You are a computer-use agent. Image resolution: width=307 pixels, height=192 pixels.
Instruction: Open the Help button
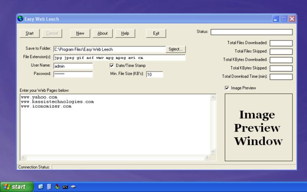pyautogui.click(x=125, y=34)
